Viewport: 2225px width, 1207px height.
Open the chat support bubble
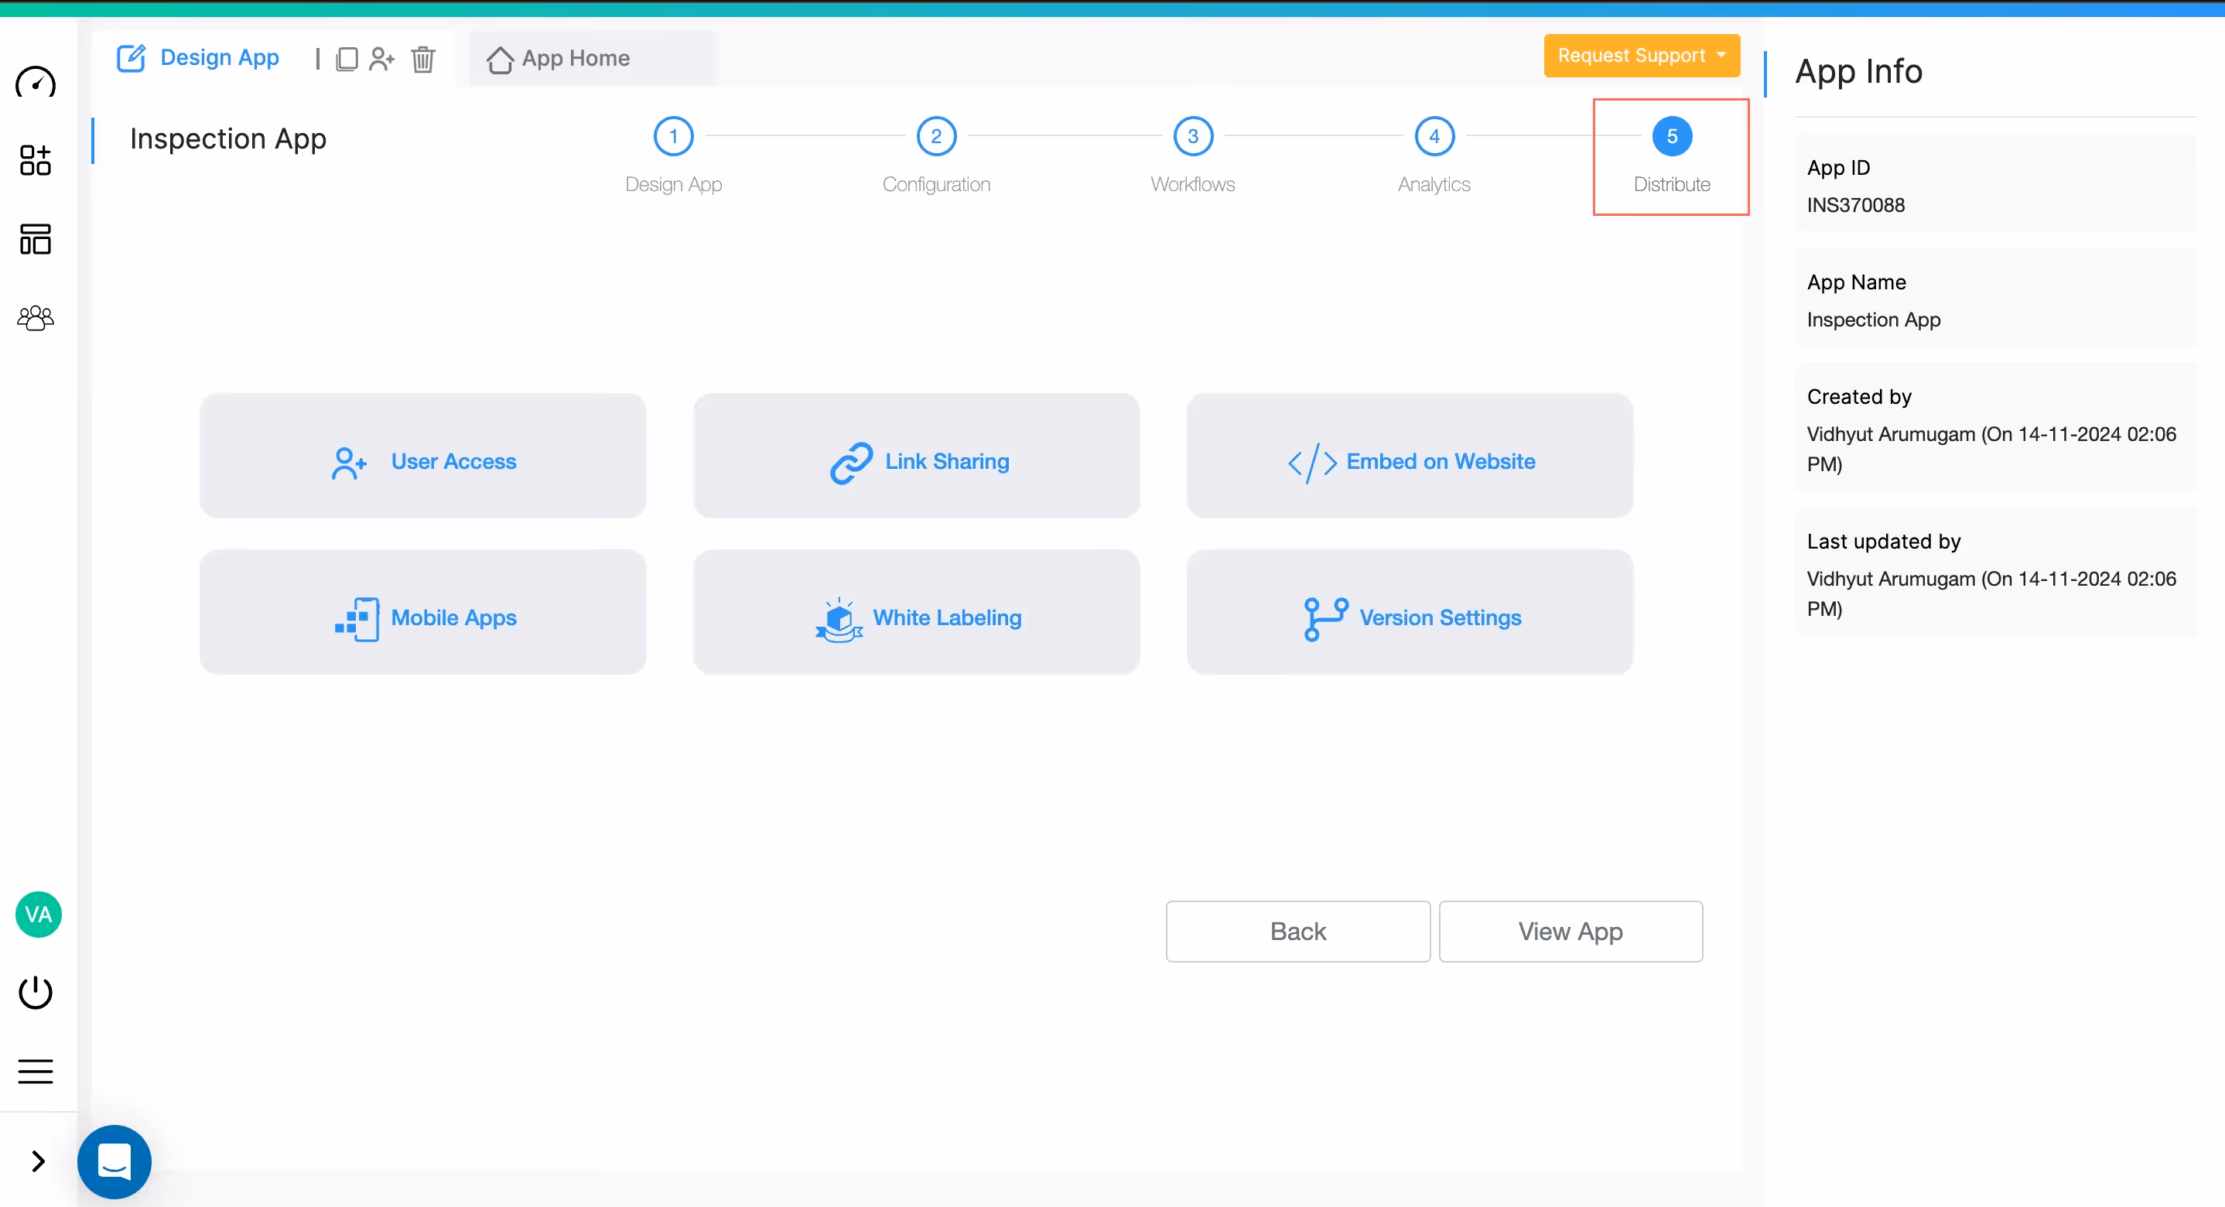[x=113, y=1161]
